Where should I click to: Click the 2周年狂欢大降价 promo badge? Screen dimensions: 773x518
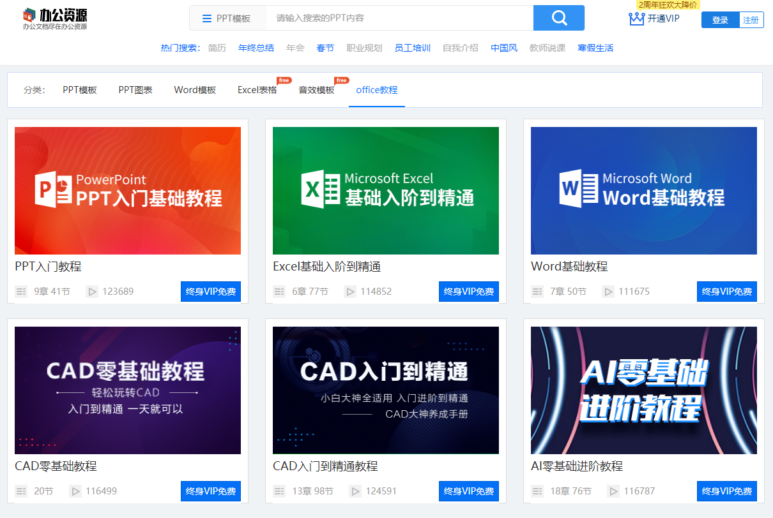(x=668, y=5)
